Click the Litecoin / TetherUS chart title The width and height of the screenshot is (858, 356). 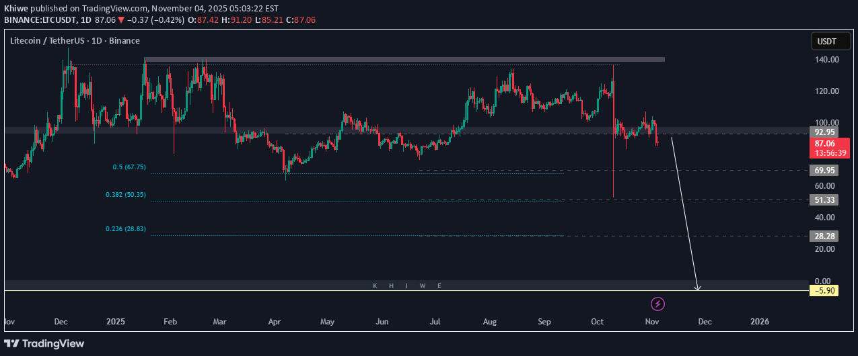point(75,41)
